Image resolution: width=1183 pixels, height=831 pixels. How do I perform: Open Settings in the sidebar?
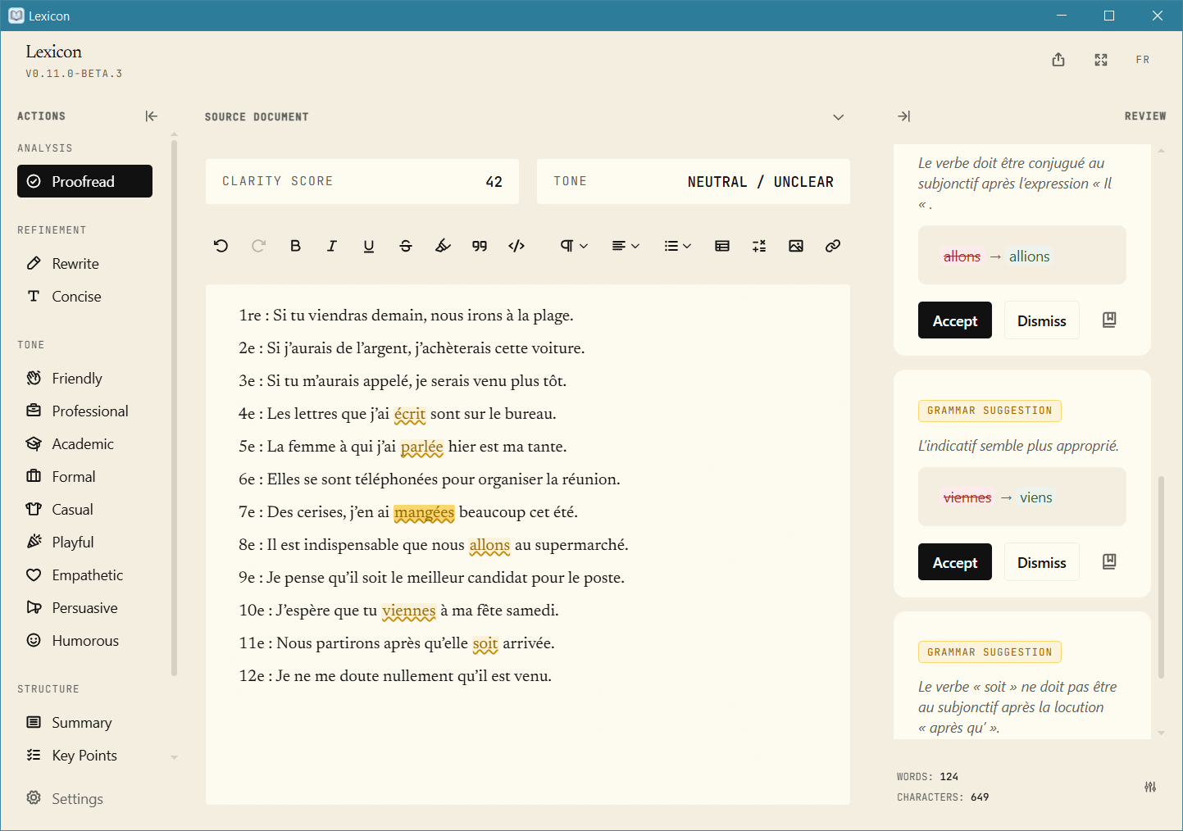point(65,798)
